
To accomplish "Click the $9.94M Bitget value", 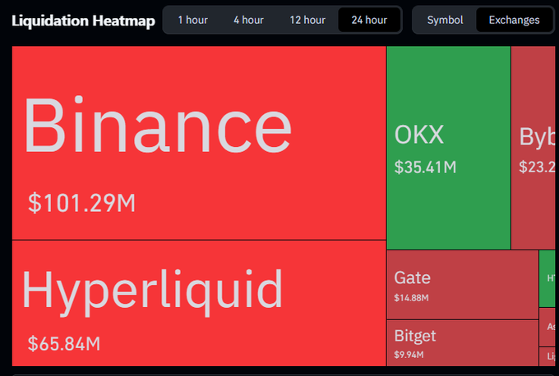I will pos(409,355).
